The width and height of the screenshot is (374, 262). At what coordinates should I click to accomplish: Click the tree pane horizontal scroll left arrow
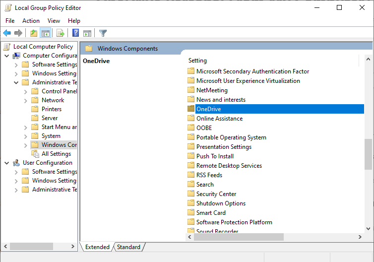[x=5, y=246]
